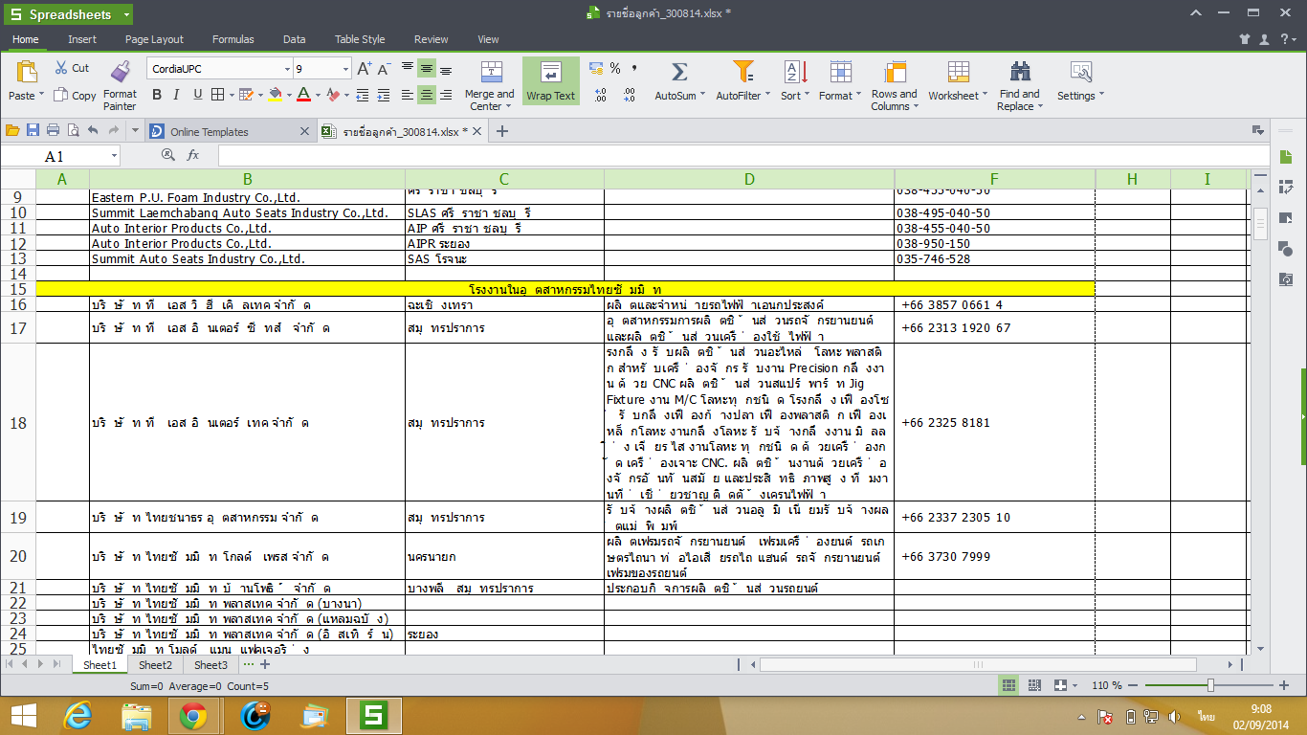
Task: Activate the Format Painter brush
Action: (x=121, y=72)
